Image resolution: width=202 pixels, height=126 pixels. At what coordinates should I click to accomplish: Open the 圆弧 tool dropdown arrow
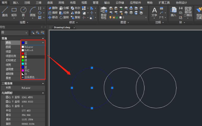tap(33, 18)
